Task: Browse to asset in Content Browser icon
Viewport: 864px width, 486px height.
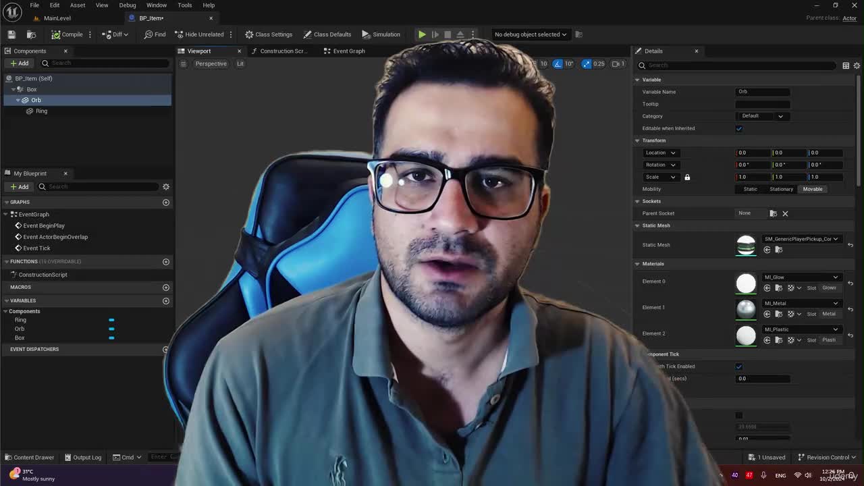Action: [31, 34]
